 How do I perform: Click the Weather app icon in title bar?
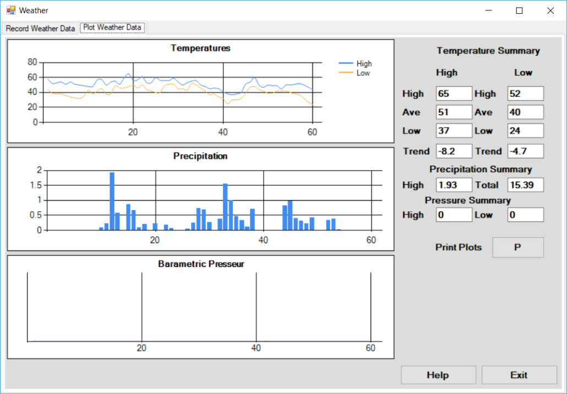tap(10, 10)
